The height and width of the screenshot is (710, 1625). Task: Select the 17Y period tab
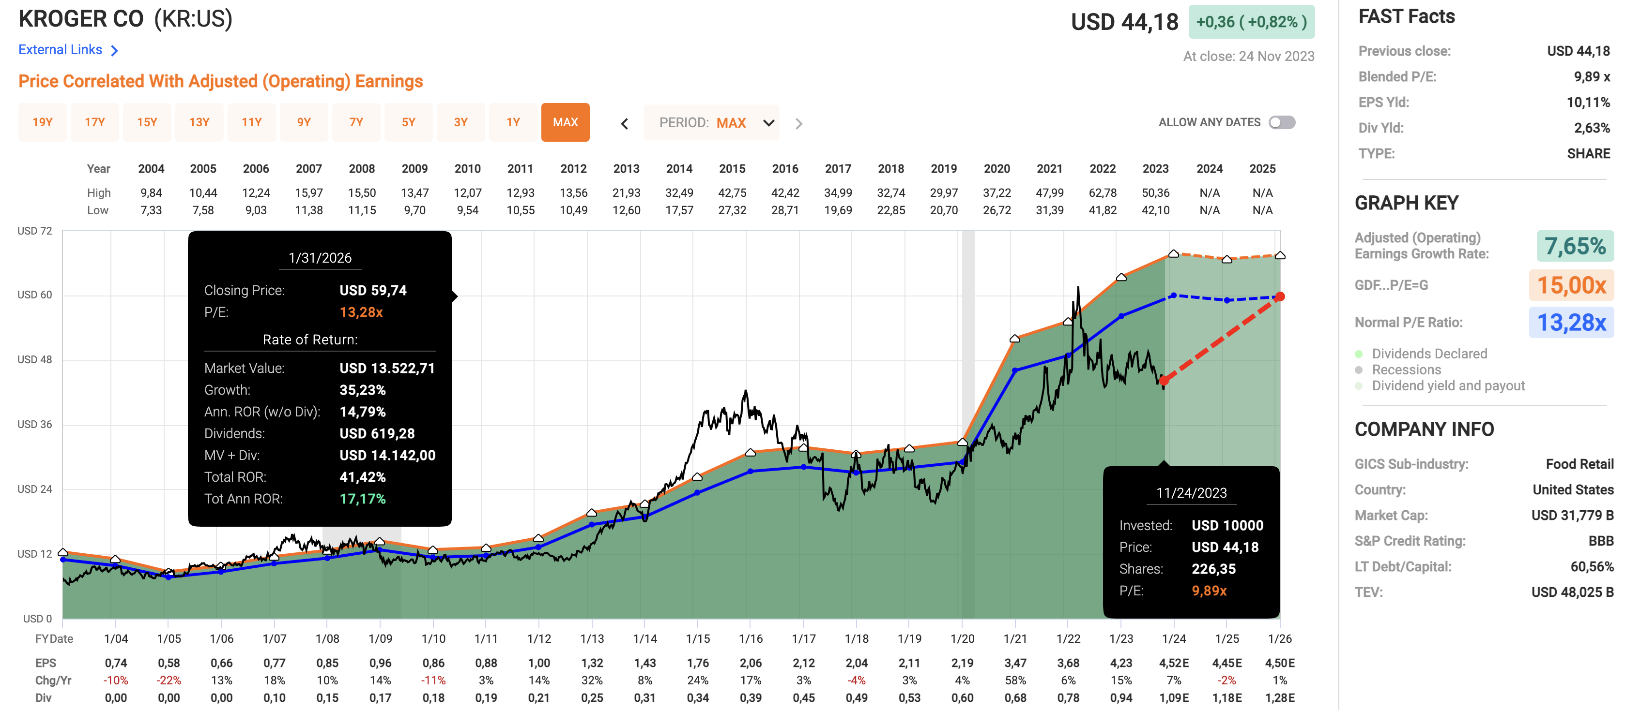(x=94, y=122)
